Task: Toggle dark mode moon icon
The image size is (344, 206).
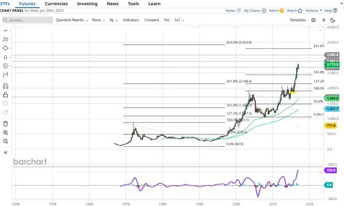Action: 332,20
